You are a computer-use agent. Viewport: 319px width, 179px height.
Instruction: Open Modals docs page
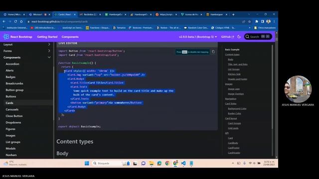click(10, 148)
